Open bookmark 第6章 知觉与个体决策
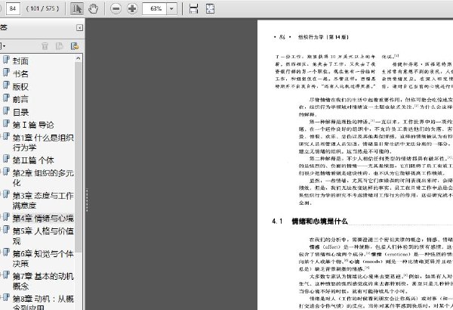Image resolution: width=453 pixels, height=310 pixels. click(43, 259)
